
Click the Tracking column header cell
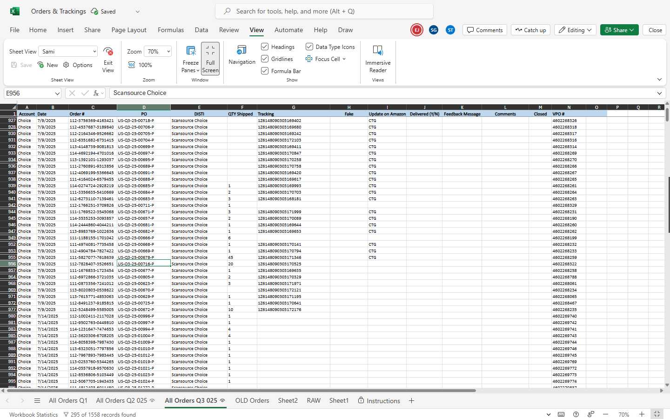(x=293, y=114)
